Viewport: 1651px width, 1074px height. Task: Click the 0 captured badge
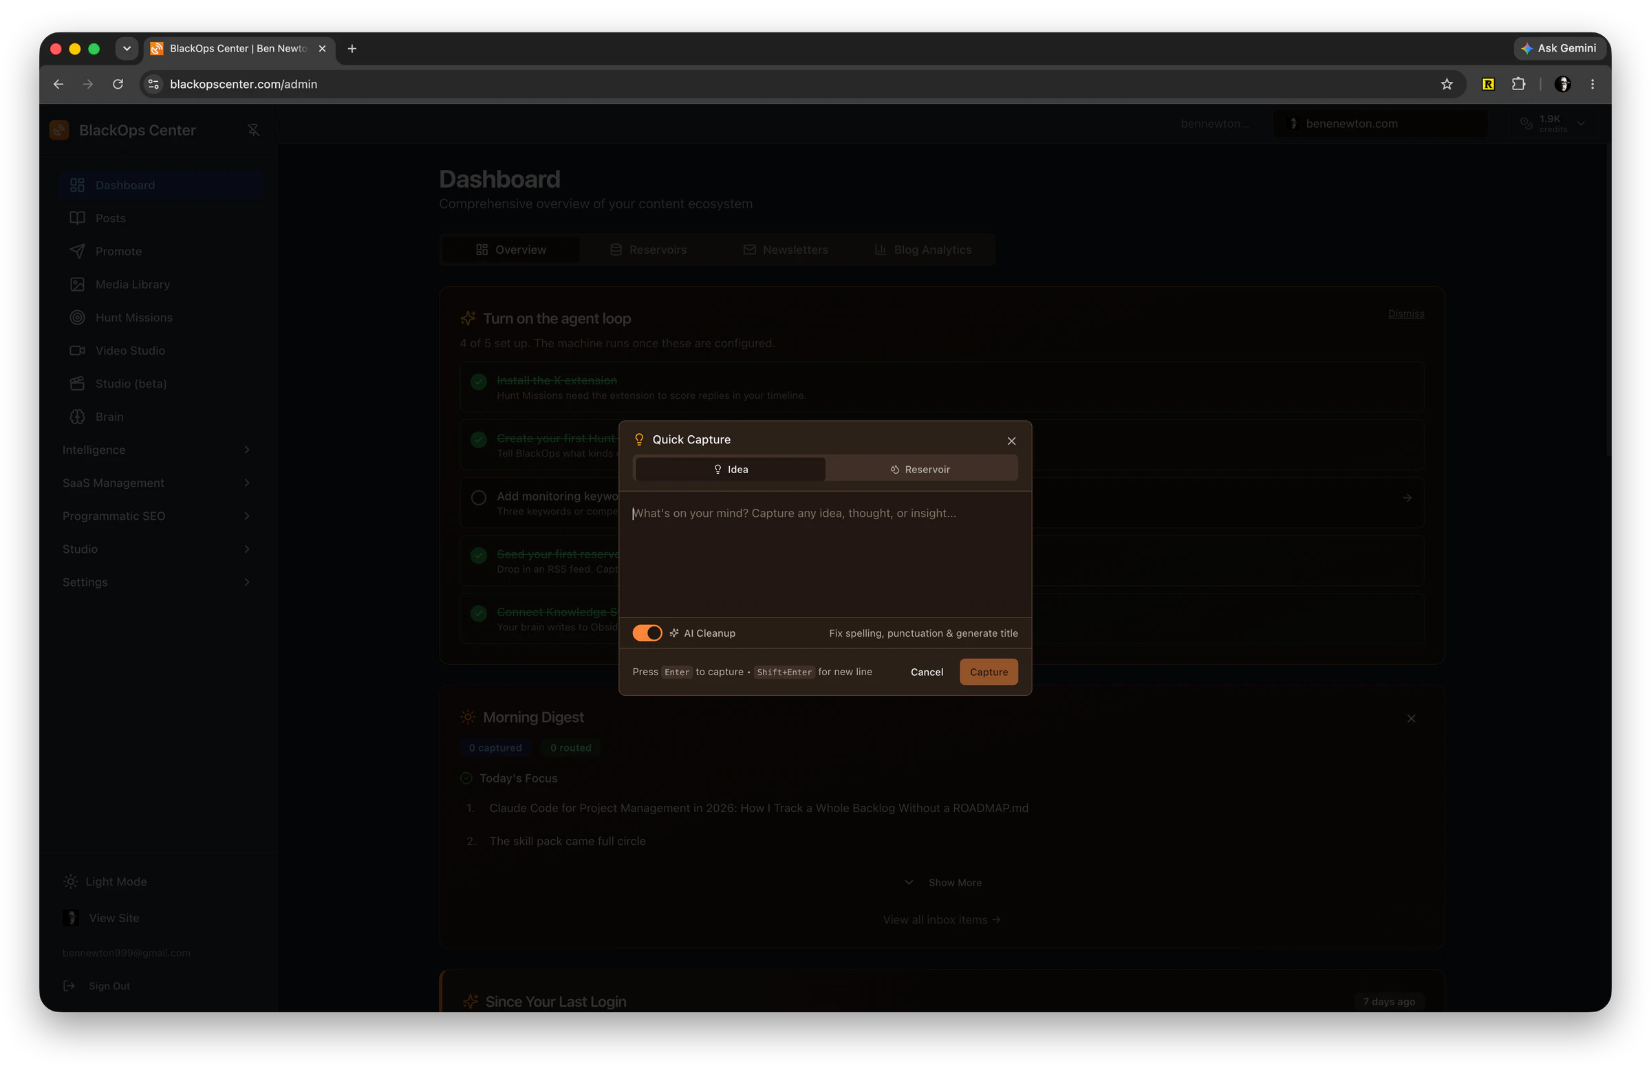point(495,748)
